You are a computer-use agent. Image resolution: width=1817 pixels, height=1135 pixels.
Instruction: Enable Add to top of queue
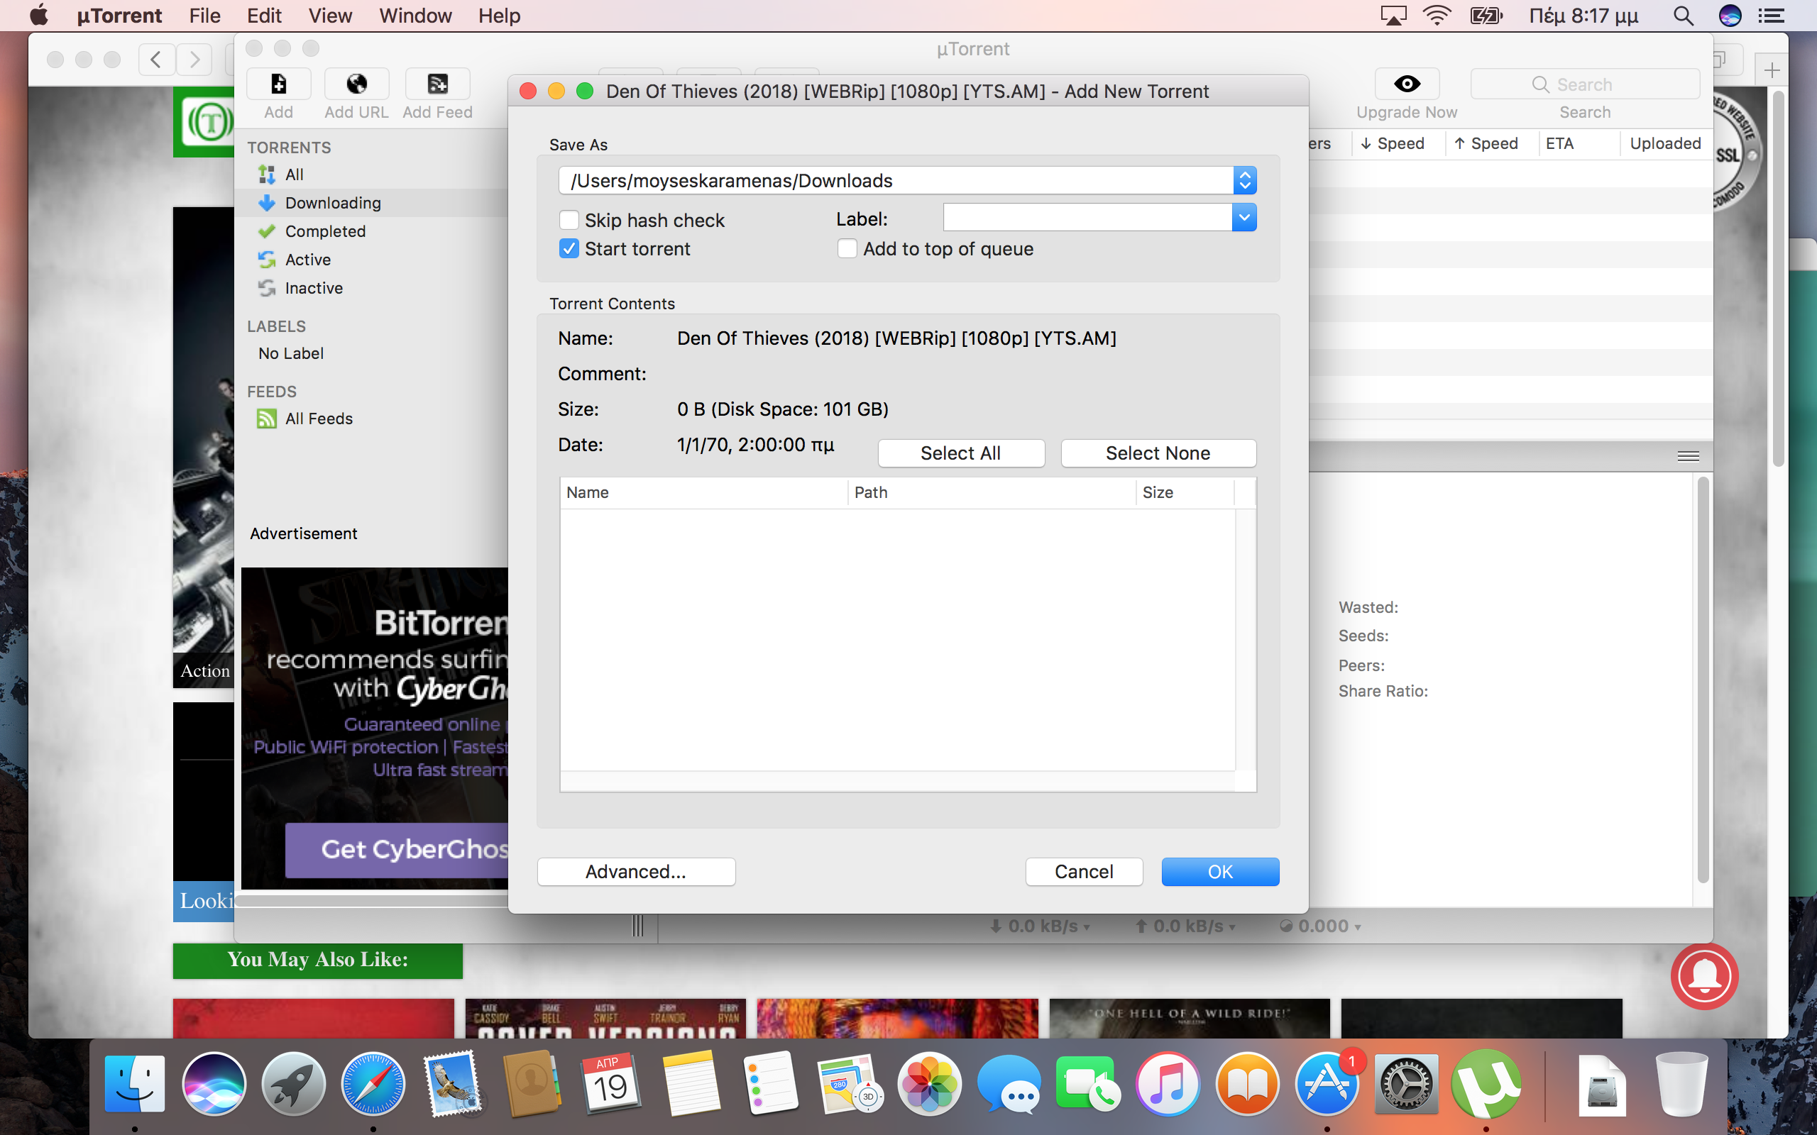[847, 248]
